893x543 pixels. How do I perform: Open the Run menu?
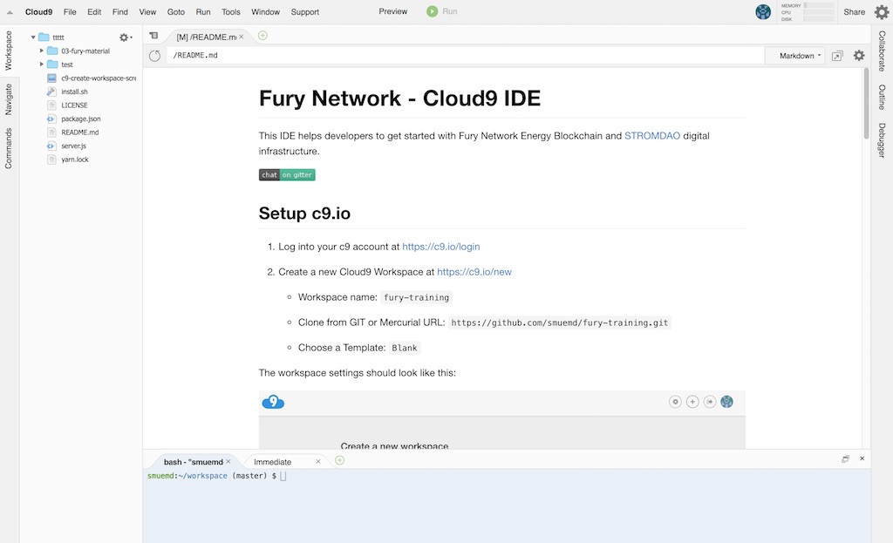click(203, 12)
